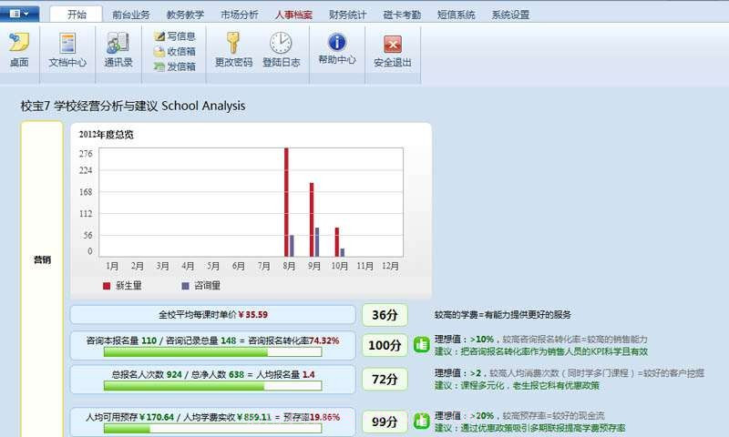Switch to the 市场分析 tab

[x=240, y=15]
